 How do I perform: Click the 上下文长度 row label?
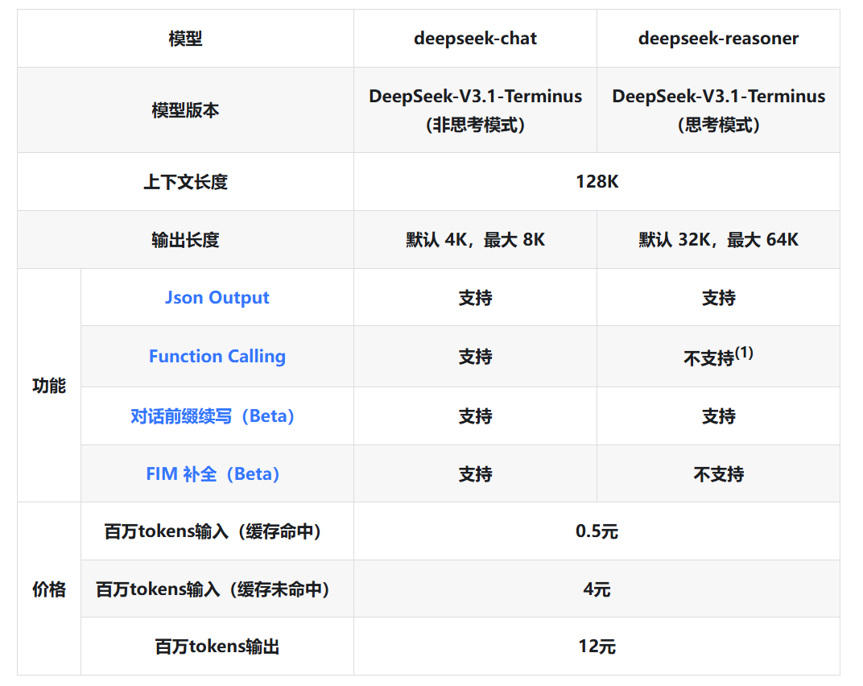click(x=185, y=182)
